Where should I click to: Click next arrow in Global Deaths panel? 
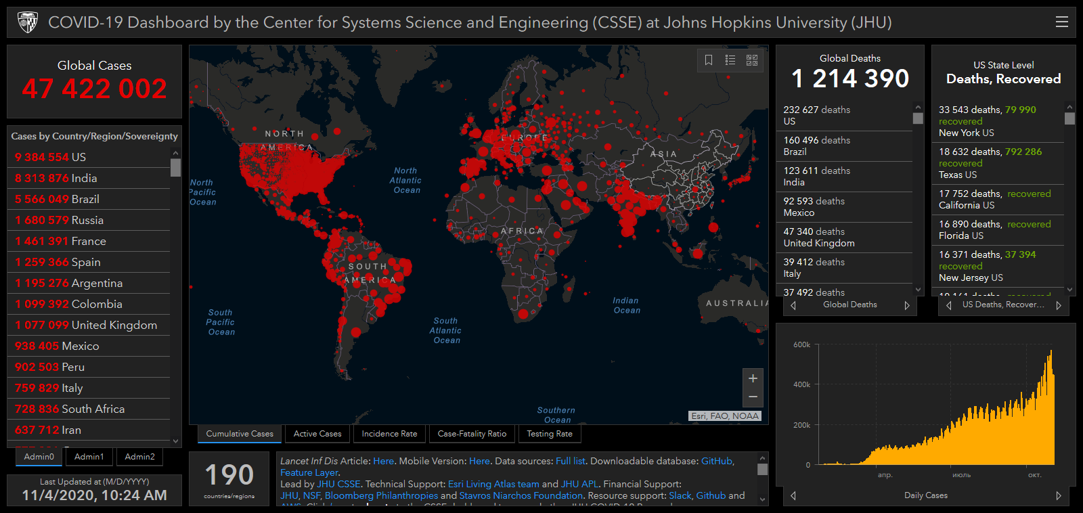907,305
